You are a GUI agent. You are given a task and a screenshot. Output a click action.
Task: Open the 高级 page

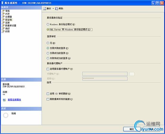pos(7,29)
